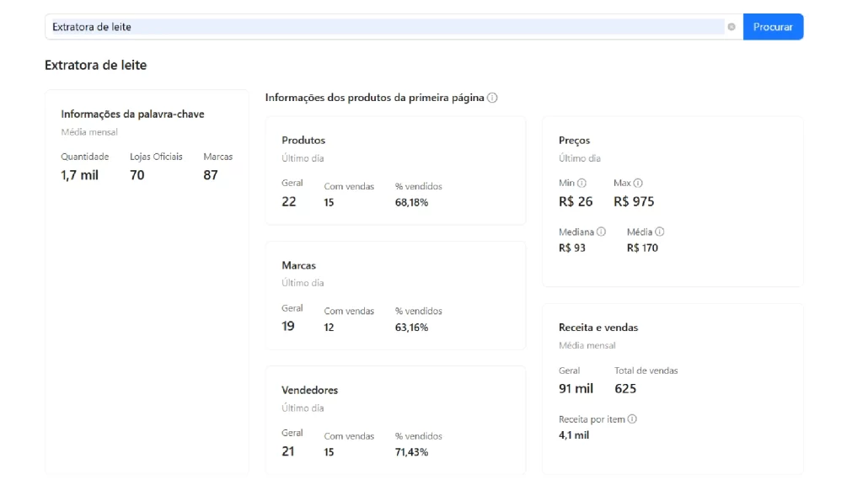
Task: Click the Min price info icon
Action: click(581, 183)
